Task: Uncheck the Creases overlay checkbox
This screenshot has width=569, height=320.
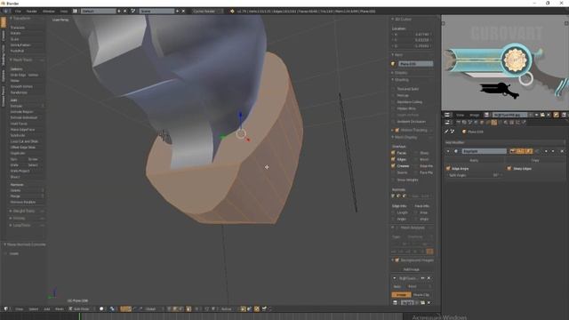Action: tap(393, 166)
